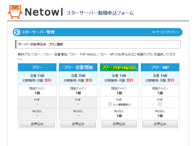Click サーバーのお申込み プラン選択 heading

click(40, 44)
